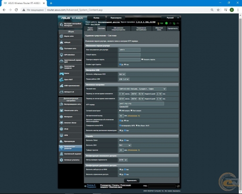Screen dimensions: 242x194
Task: Click the Применить button
Action: click(x=131, y=181)
